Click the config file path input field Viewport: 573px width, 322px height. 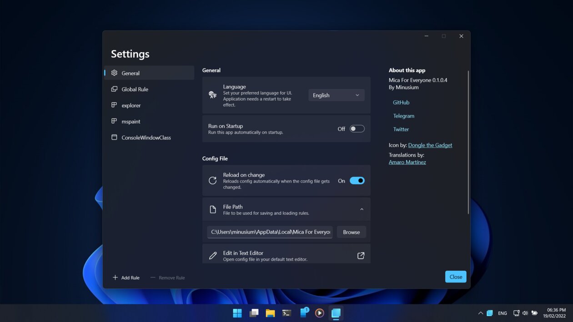(270, 232)
